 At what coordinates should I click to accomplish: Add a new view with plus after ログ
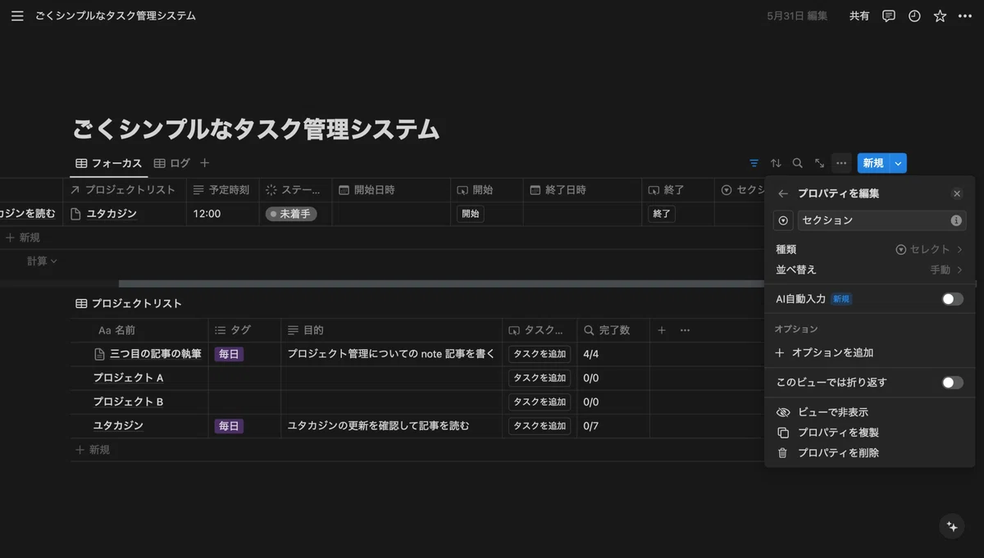click(x=205, y=163)
